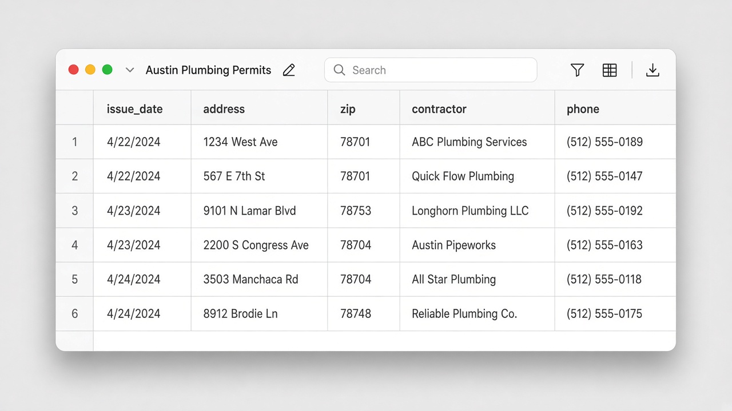Image resolution: width=732 pixels, height=411 pixels.
Task: Click the phone cell (512) 555-0163
Action: click(x=615, y=245)
